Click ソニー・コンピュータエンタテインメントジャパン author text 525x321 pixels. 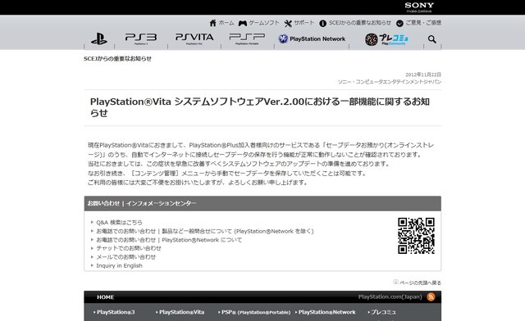point(390,82)
